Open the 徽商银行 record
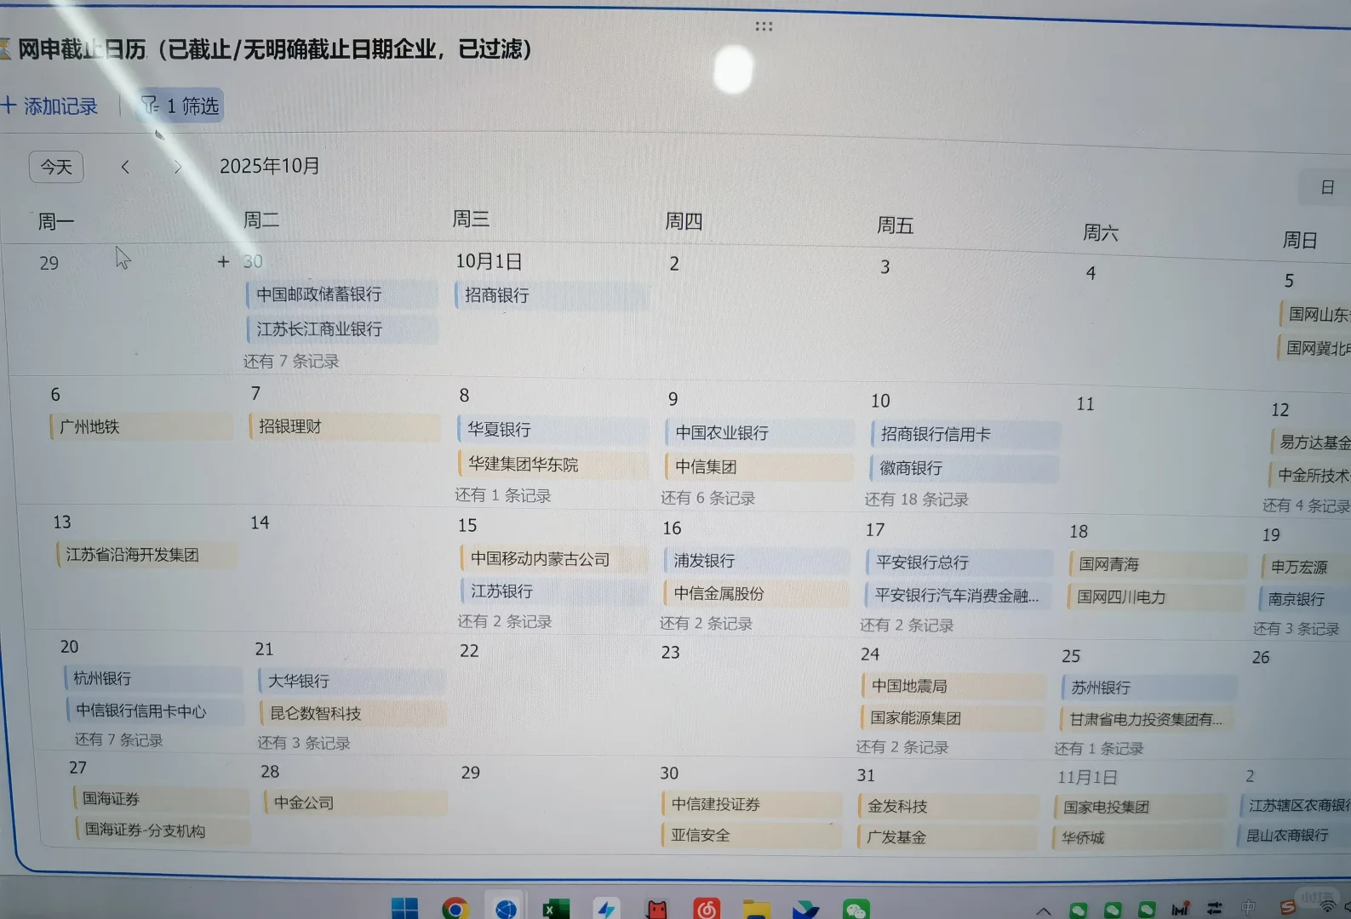This screenshot has width=1351, height=919. pyautogui.click(x=965, y=468)
